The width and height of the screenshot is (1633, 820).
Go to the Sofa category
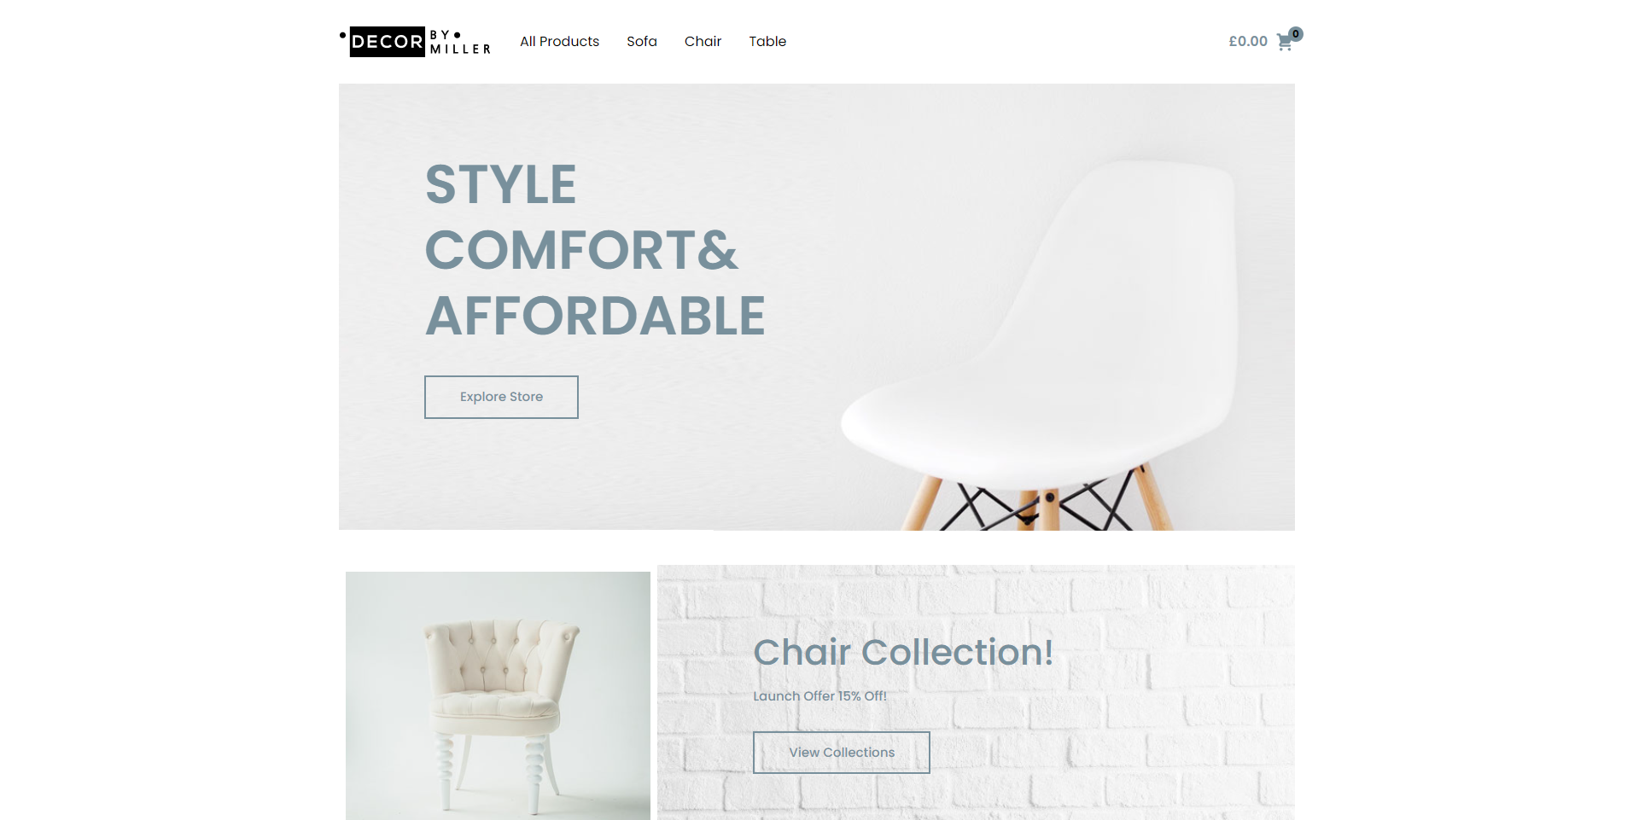[642, 41]
